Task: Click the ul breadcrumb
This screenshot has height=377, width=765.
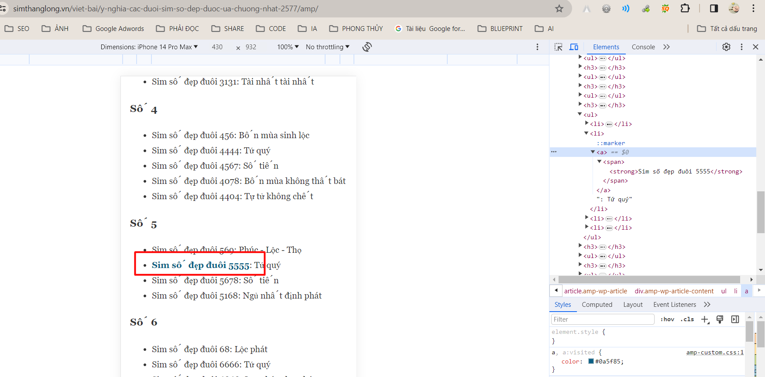Action: coord(724,291)
